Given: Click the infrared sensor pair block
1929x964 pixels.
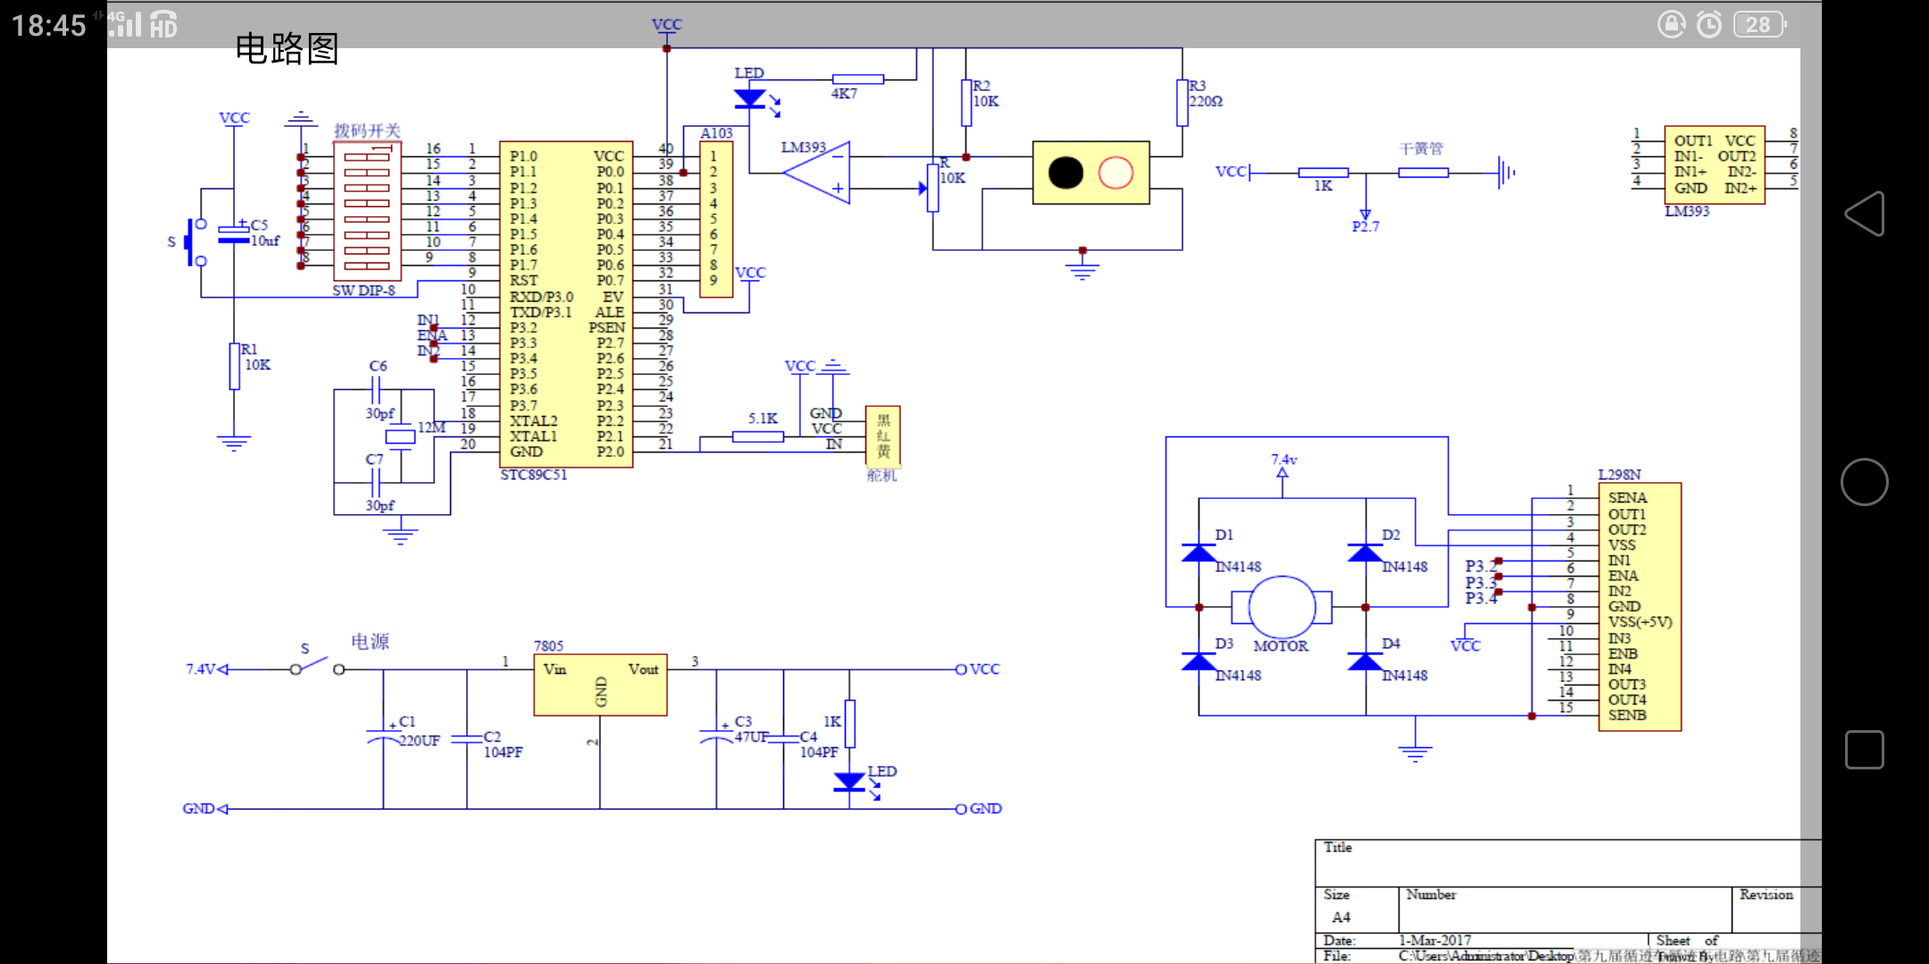Looking at the screenshot, I should click(1091, 173).
